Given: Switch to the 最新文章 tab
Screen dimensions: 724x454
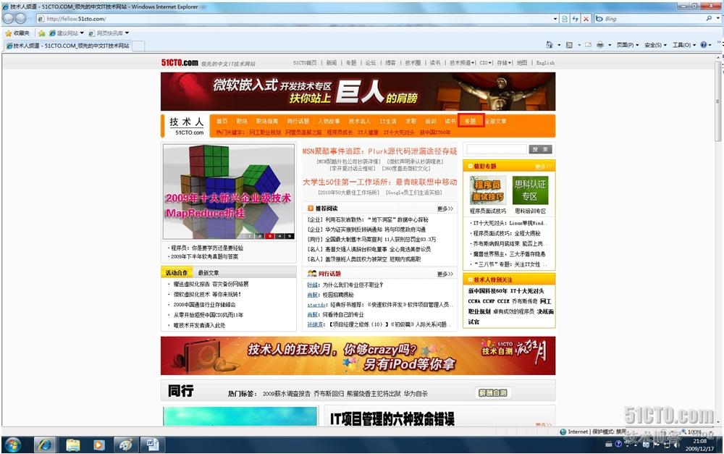Looking at the screenshot, I should click(x=209, y=272).
